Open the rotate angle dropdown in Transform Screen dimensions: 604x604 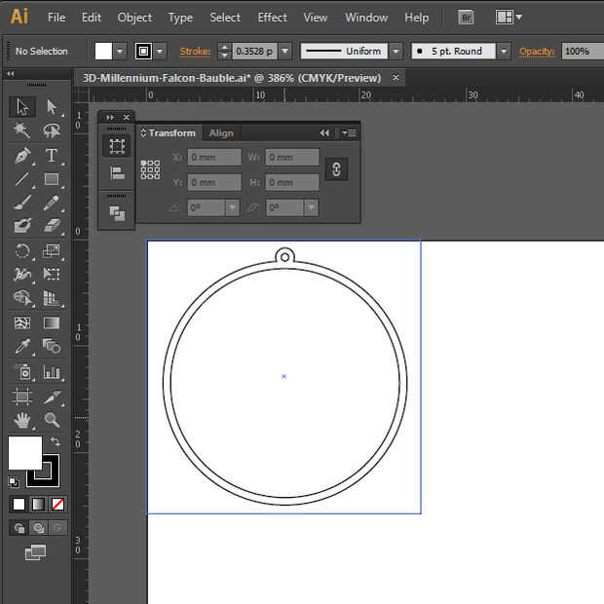pyautogui.click(x=232, y=208)
